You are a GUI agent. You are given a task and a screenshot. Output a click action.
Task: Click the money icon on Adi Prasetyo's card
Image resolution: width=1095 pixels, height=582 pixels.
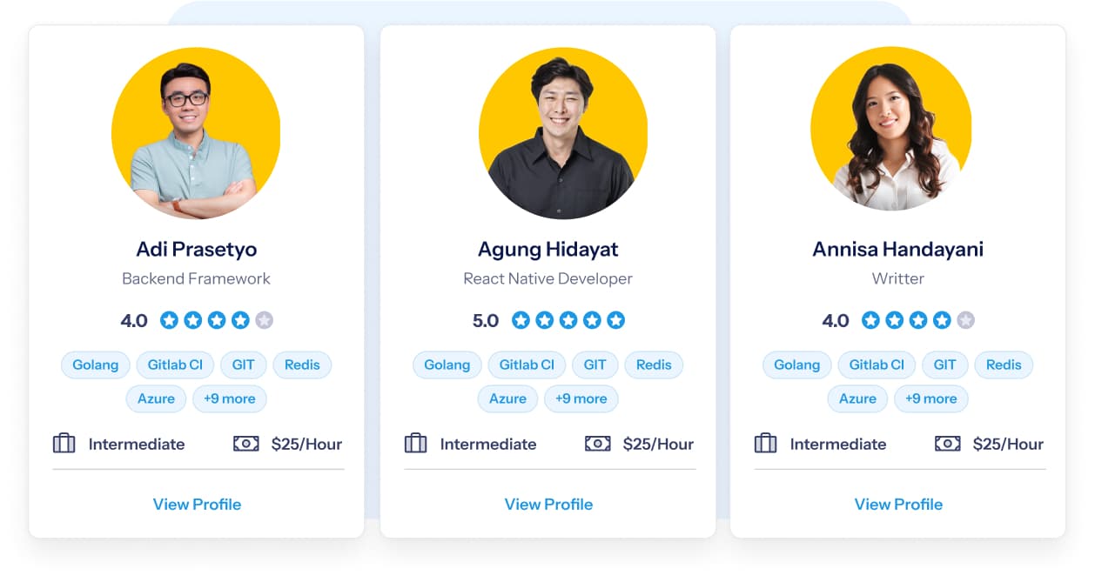(x=246, y=444)
